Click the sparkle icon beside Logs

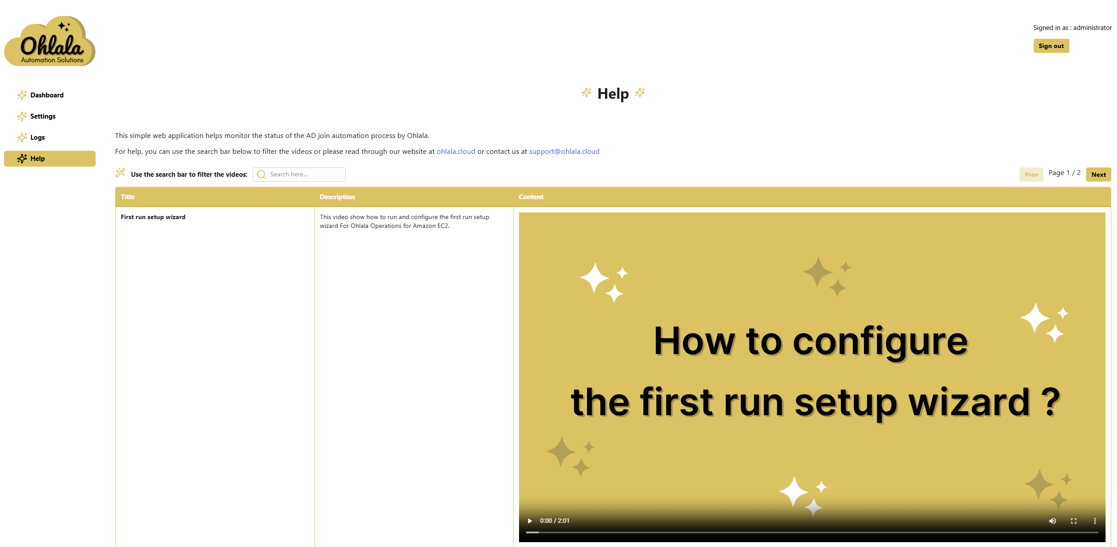[22, 138]
